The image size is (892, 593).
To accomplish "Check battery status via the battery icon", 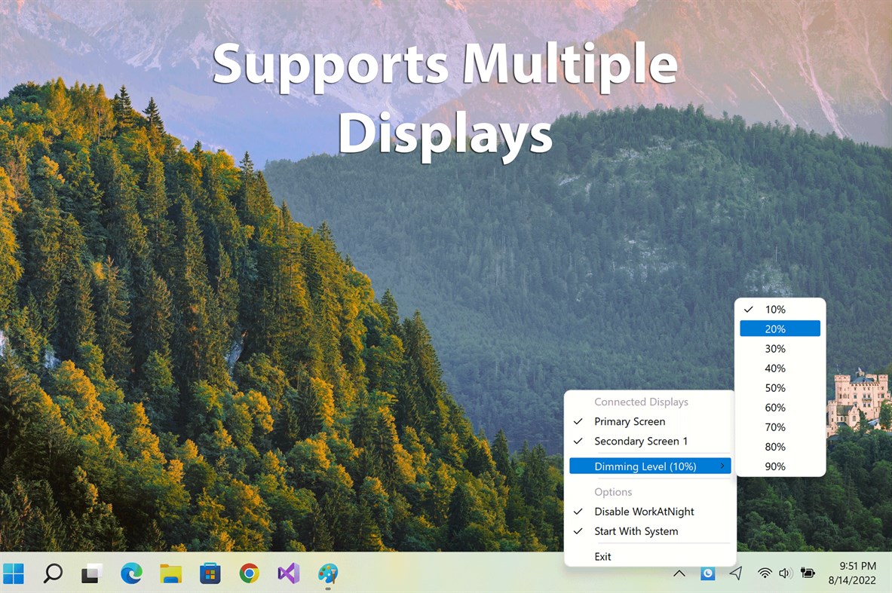I will (x=807, y=573).
